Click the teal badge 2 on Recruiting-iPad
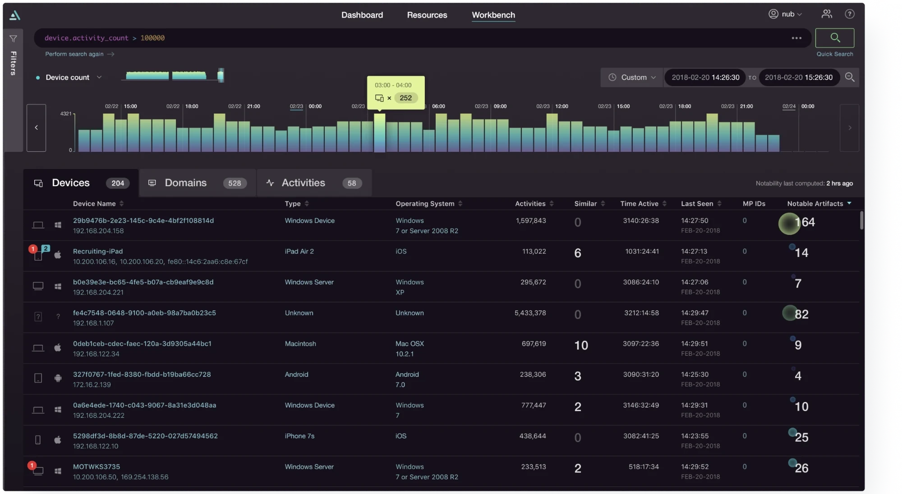This screenshot has height=494, width=902. [x=46, y=248]
